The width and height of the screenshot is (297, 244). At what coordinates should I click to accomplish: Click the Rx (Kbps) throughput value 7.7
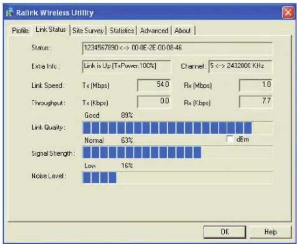click(256, 102)
